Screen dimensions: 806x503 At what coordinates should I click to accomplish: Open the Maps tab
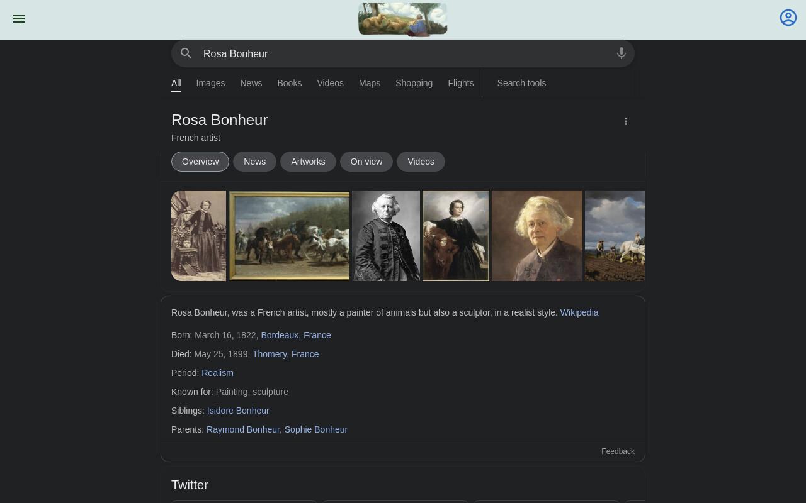pos(370,83)
